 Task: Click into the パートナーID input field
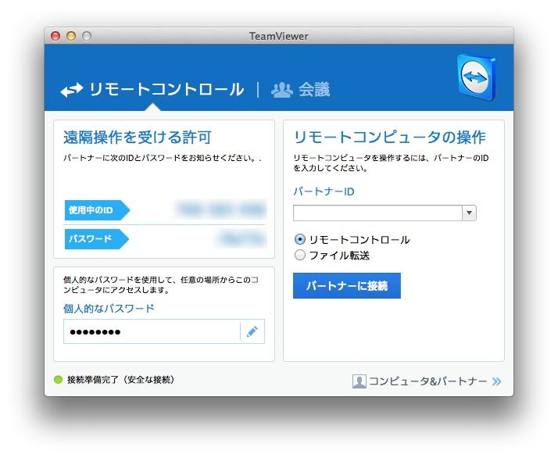377,213
